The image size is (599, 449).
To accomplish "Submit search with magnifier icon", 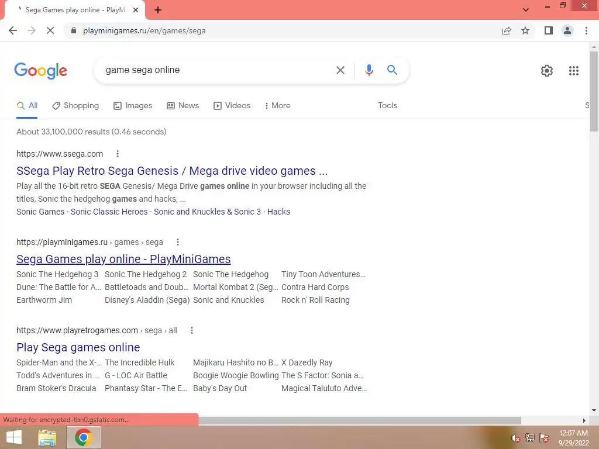I will point(392,70).
